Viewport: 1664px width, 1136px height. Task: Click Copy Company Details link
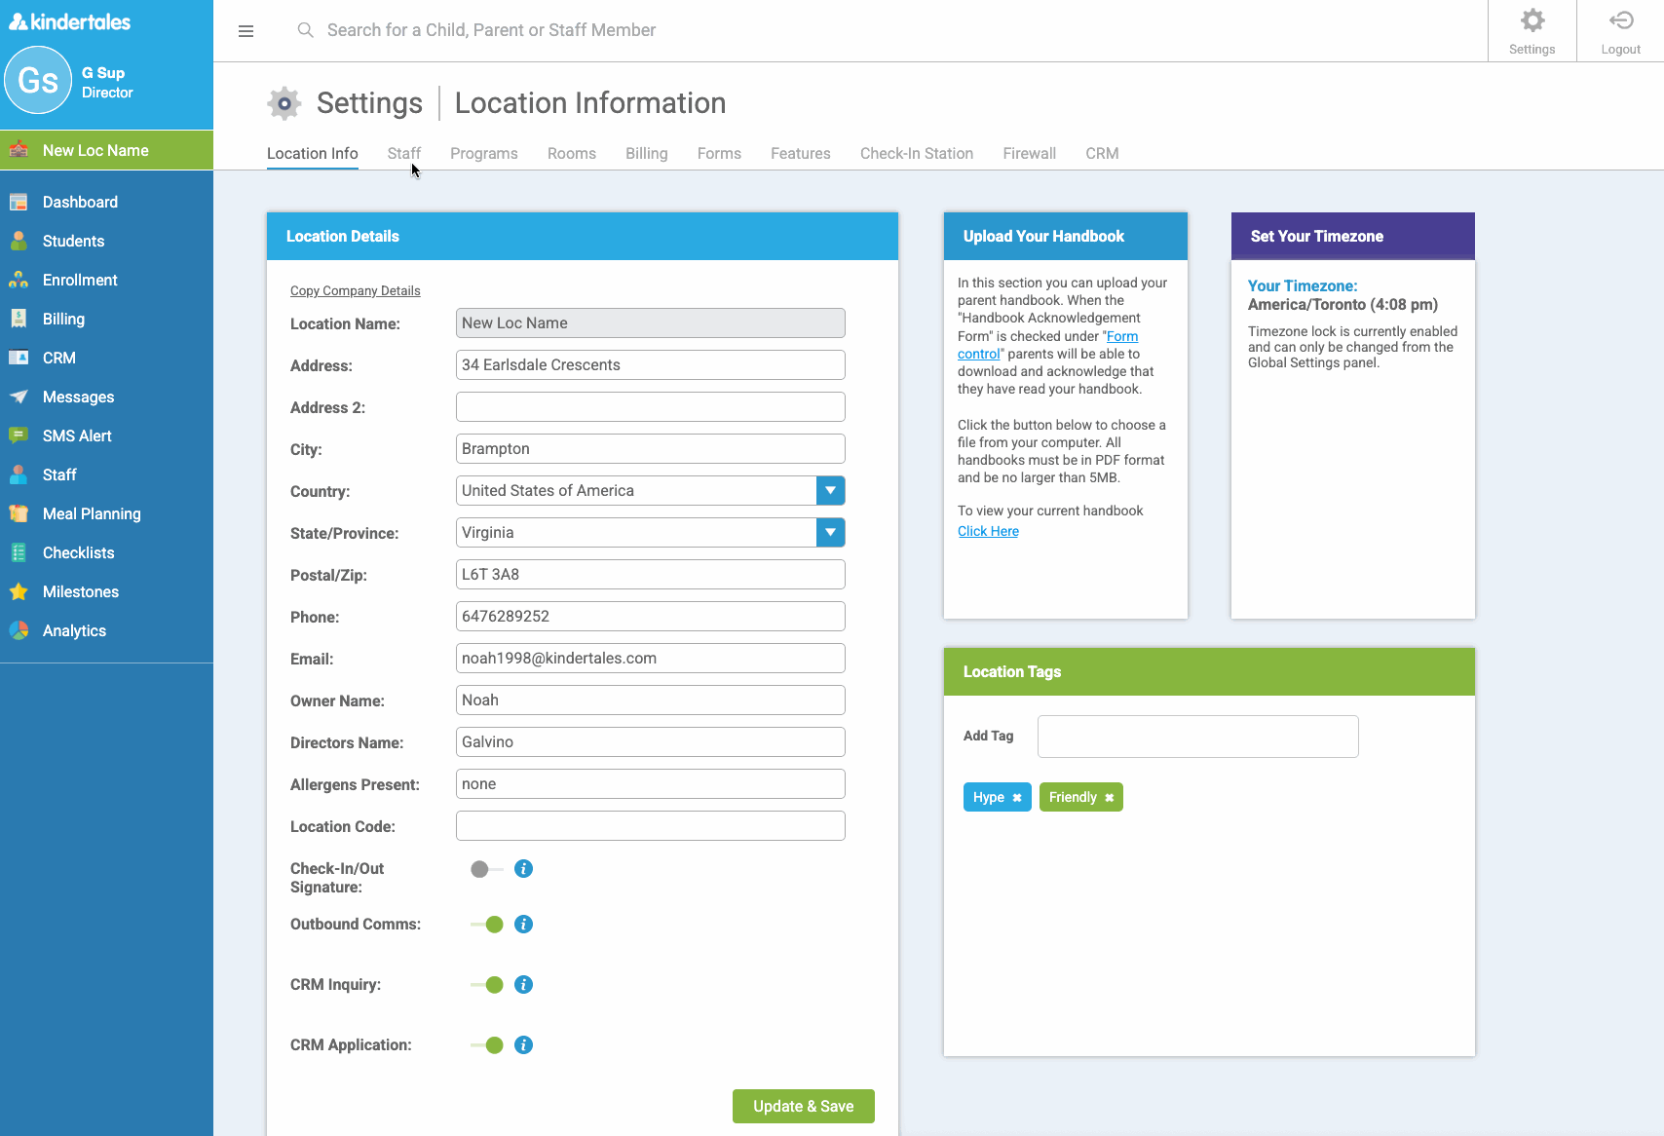(x=355, y=290)
